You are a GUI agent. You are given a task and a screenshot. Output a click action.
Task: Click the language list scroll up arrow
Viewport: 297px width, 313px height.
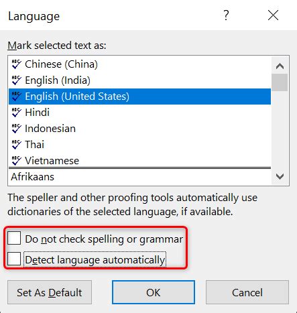(280, 66)
